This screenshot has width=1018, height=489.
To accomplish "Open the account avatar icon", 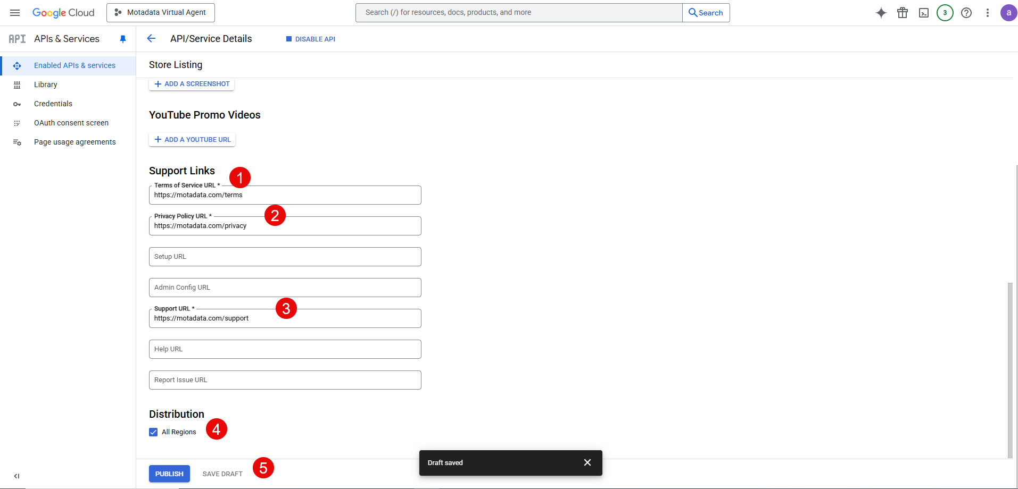I will pyautogui.click(x=1008, y=12).
